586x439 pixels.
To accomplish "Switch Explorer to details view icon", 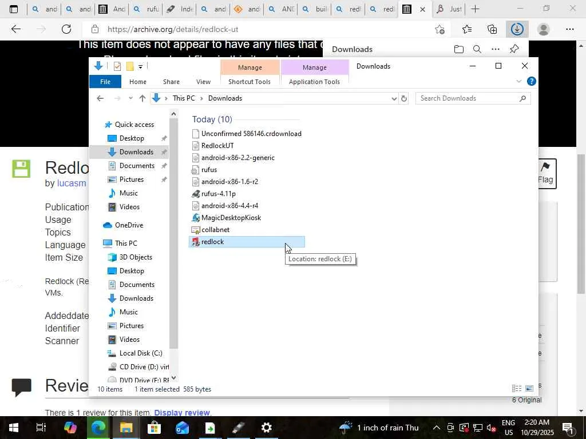I will click(x=517, y=389).
